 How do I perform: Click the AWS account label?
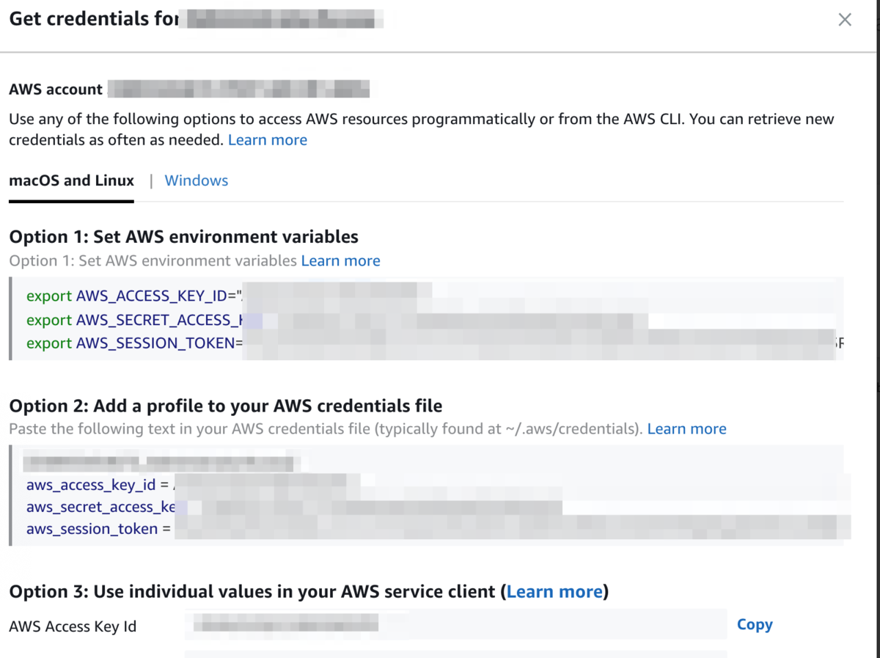[x=56, y=89]
